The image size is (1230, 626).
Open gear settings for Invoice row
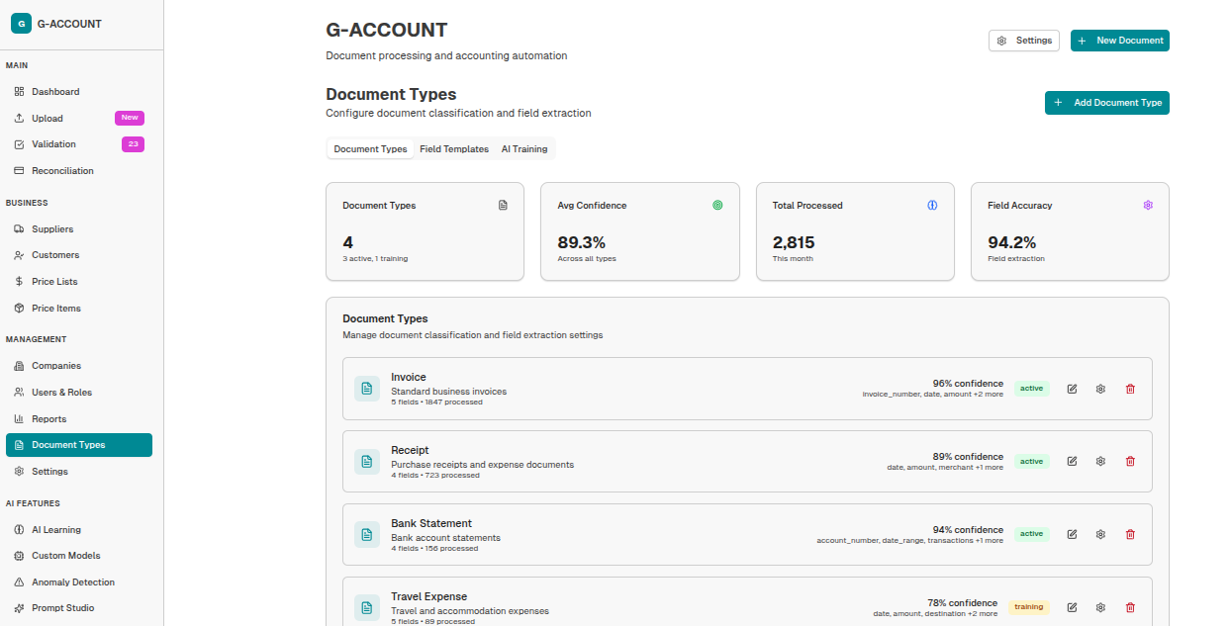[1100, 389]
